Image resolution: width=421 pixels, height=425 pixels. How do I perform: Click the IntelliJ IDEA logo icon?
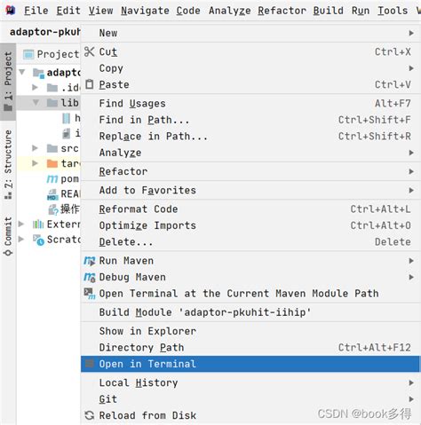11,11
